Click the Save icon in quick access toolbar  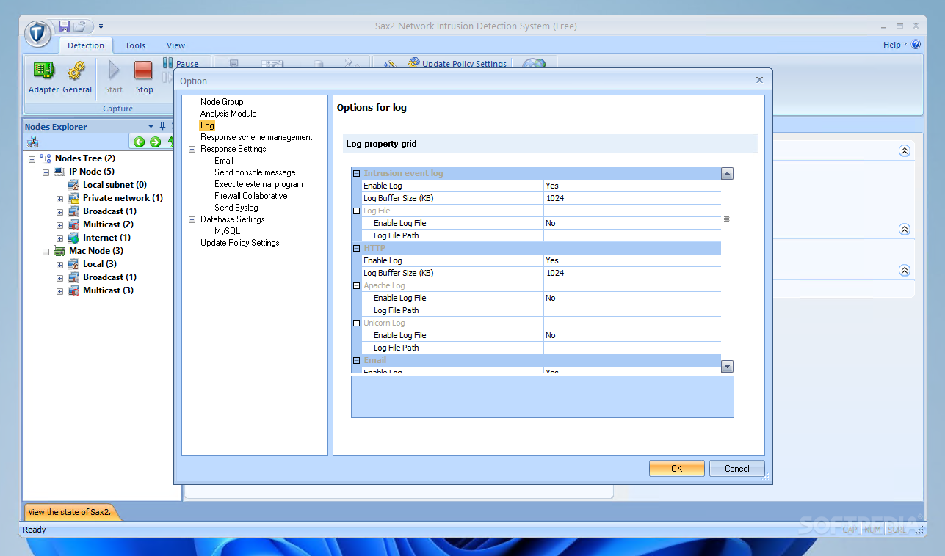pyautogui.click(x=64, y=26)
